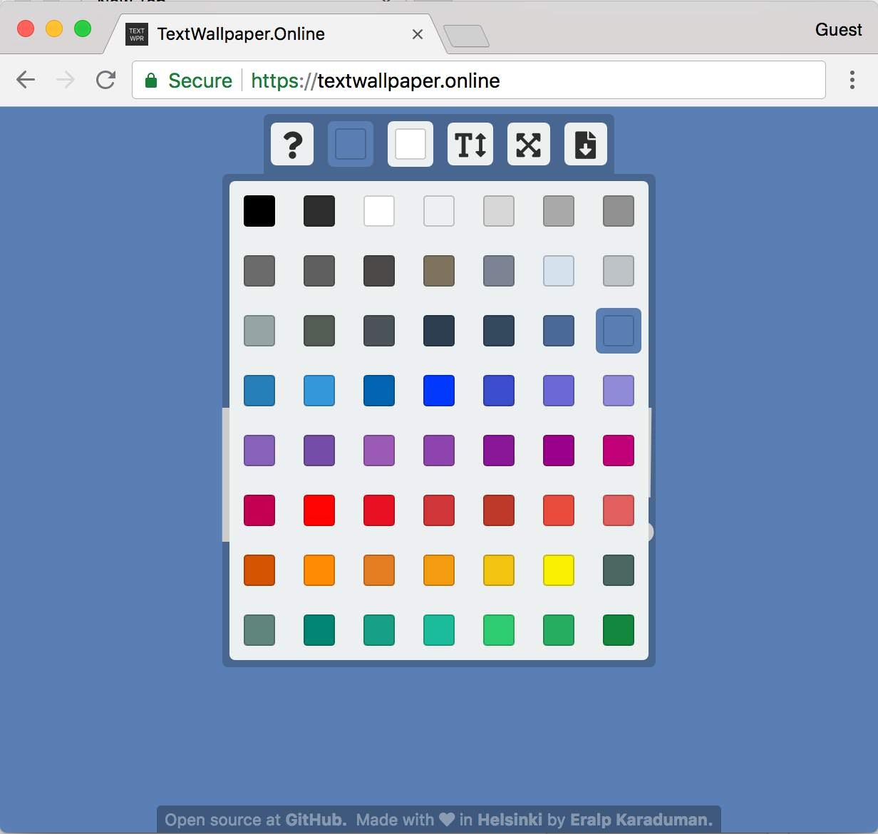The width and height of the screenshot is (878, 834).
Task: Pick the pure black color swatch
Action: (259, 211)
